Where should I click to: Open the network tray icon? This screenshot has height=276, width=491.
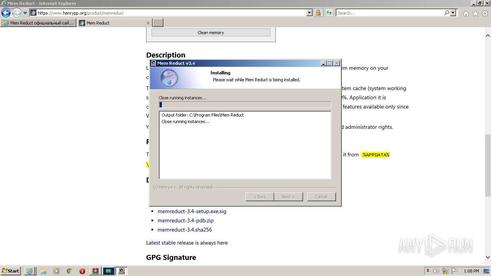coord(445,271)
